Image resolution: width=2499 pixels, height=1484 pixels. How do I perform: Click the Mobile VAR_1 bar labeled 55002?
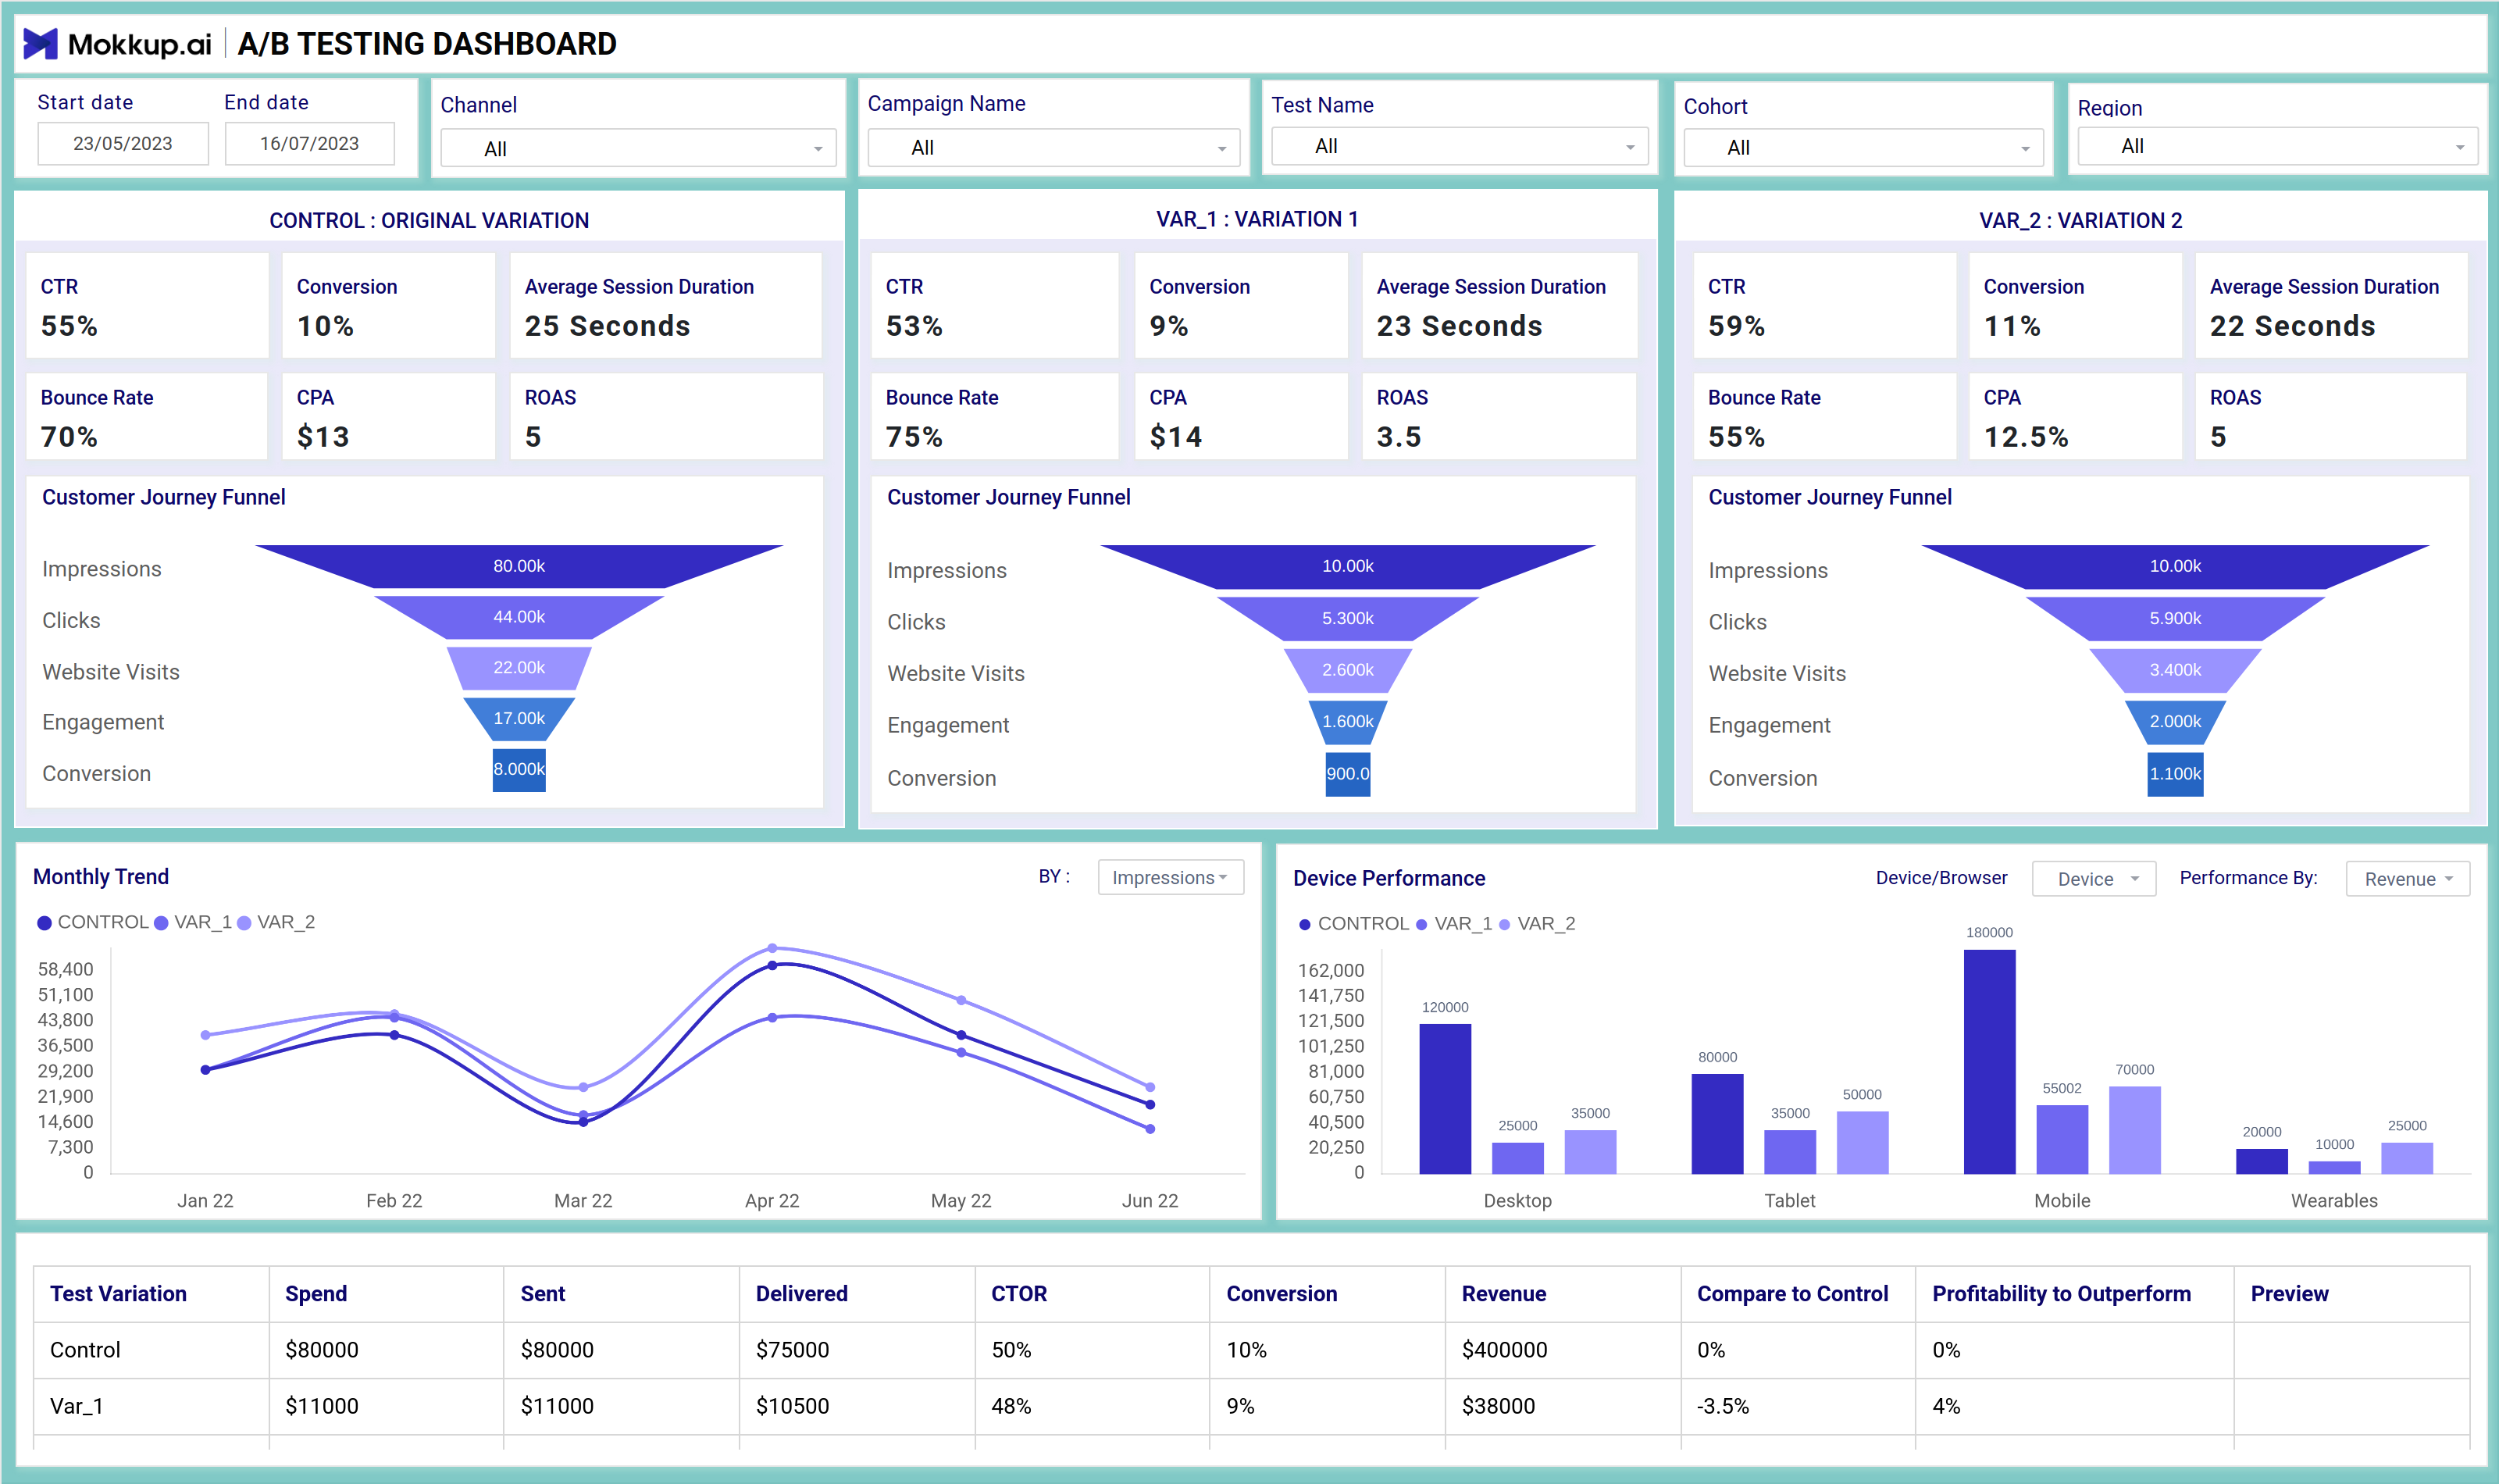[2062, 1139]
